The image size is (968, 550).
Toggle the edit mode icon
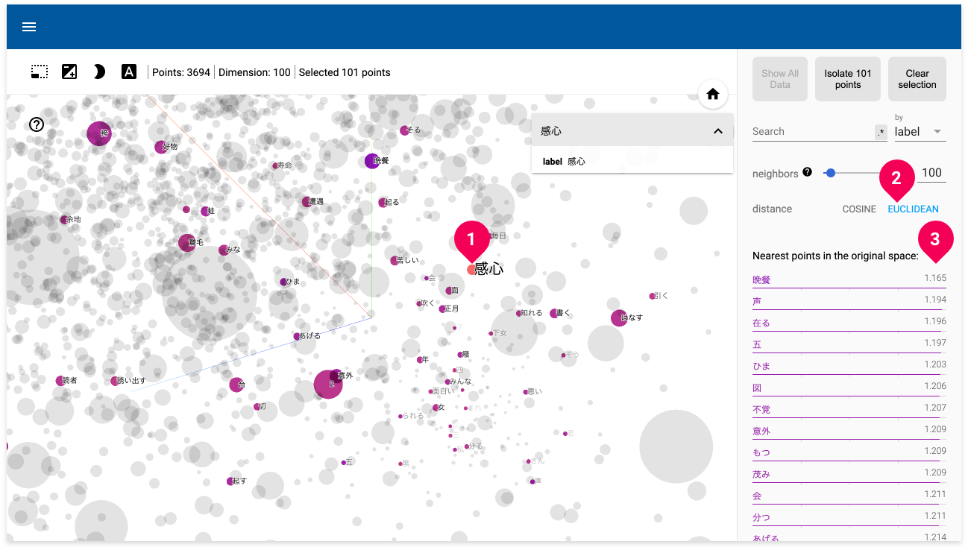[x=69, y=72]
